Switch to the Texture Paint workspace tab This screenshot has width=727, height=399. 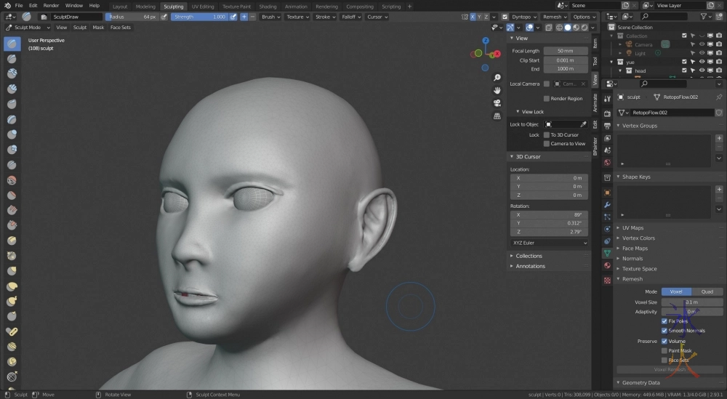click(x=236, y=6)
